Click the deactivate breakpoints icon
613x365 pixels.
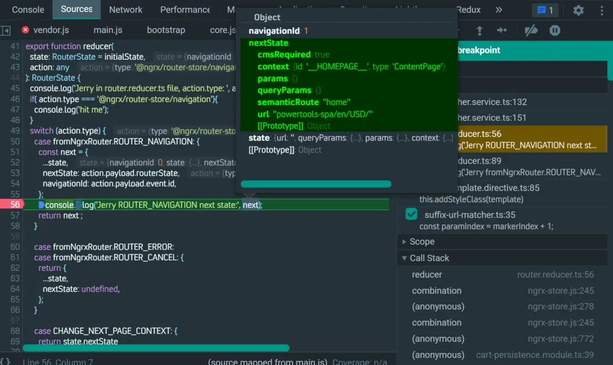pos(531,30)
